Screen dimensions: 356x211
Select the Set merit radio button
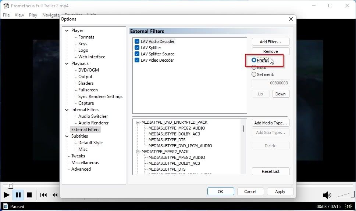coord(254,74)
